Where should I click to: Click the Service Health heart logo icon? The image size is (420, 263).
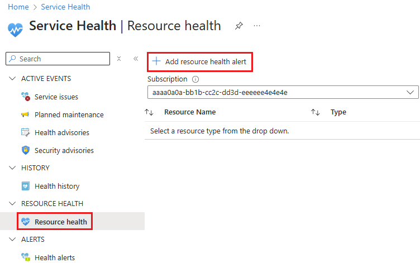(x=15, y=30)
